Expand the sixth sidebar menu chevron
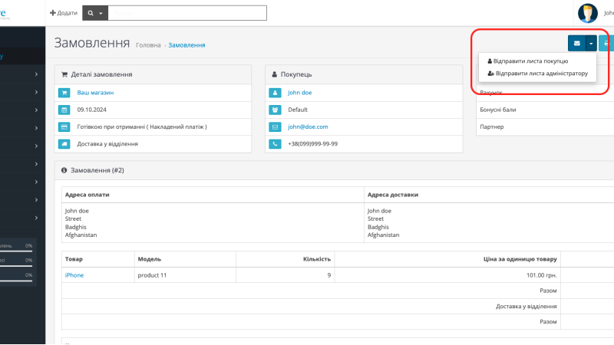The width and height of the screenshot is (614, 345). [36, 164]
